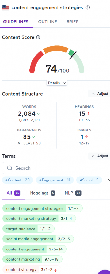Show NLP terms tab
The height and width of the screenshot is (274, 110).
tap(73, 193)
